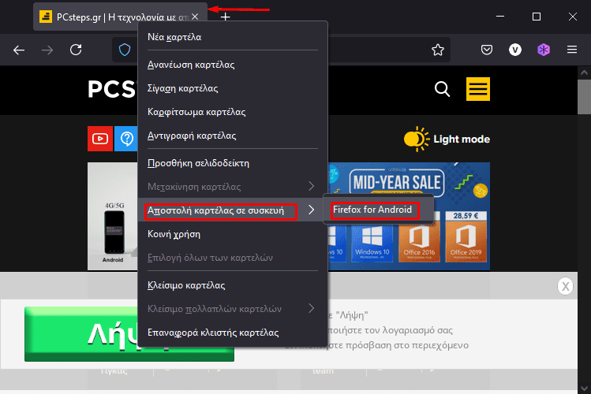Screen dimensions: 591x394
Task: Expand the Μετακίνηση καρτέλας submenu arrow
Action: click(312, 186)
